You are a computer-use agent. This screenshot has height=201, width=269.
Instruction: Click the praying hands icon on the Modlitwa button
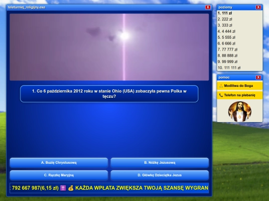221,86
